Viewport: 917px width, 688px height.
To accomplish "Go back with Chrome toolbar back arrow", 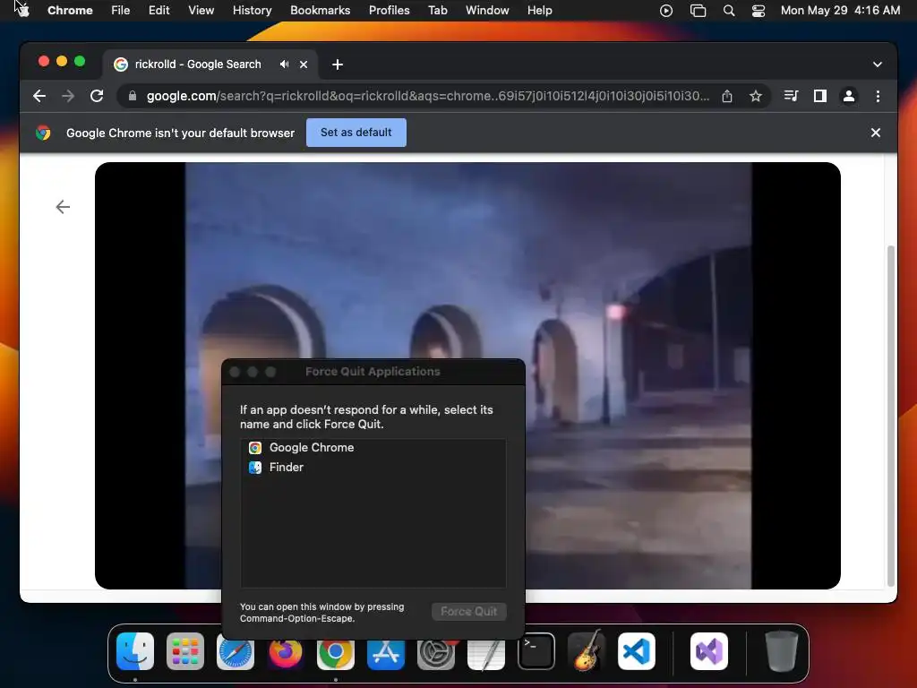I will pos(39,96).
